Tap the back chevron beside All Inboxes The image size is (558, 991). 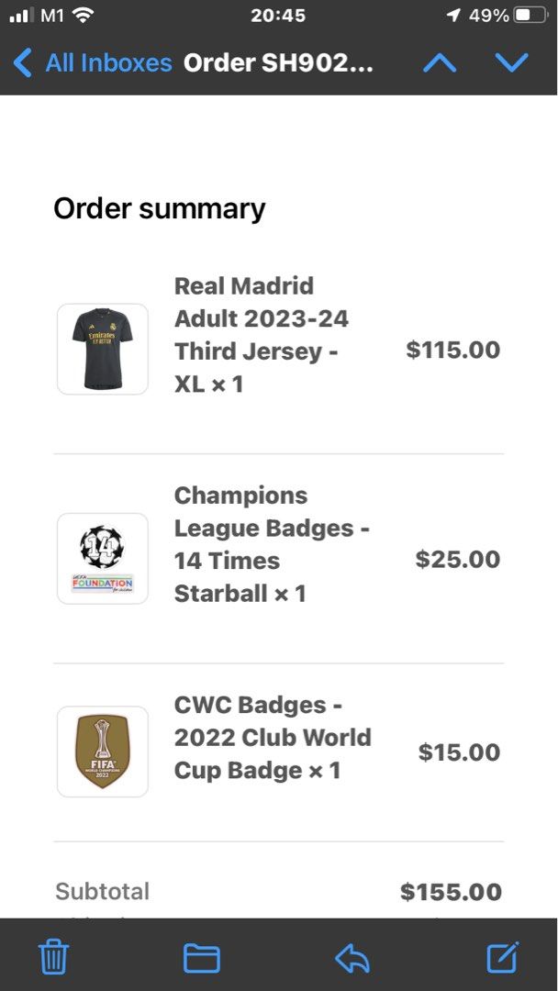point(21,62)
